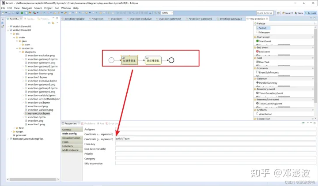Choose the TimerCatchingEvent palette item

pos(269,104)
